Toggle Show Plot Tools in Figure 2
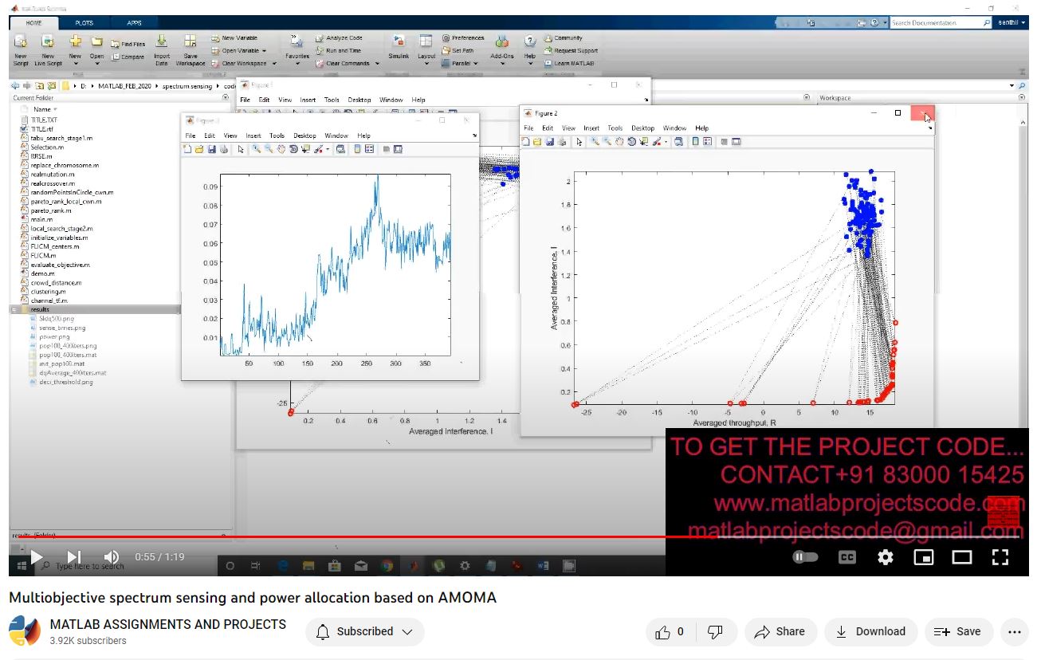This screenshot has width=1037, height=660. (737, 142)
